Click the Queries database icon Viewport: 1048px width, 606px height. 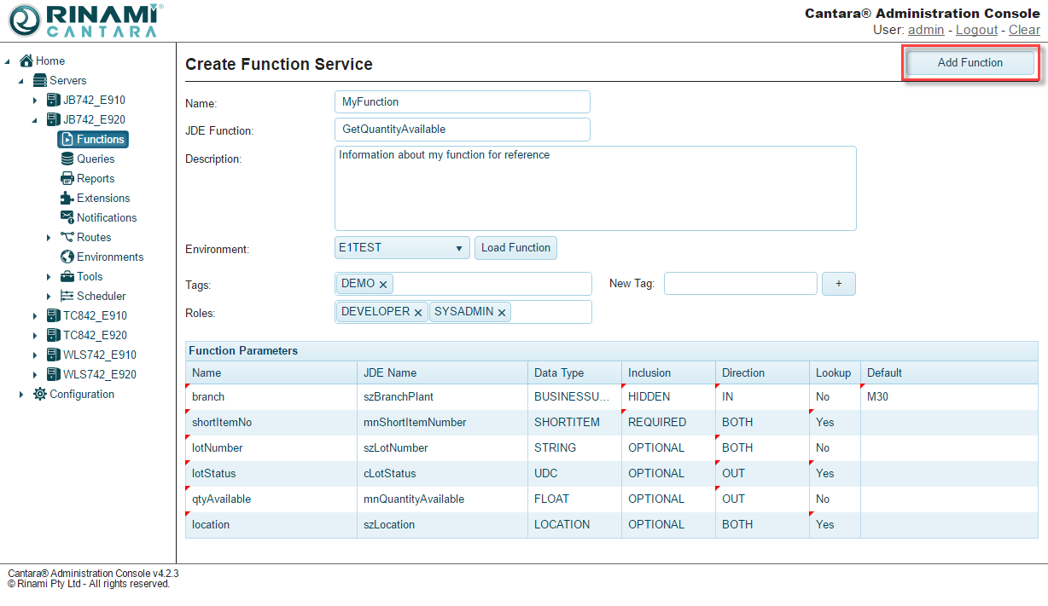pos(67,159)
